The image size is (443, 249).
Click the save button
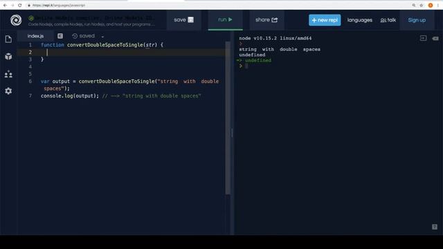point(183,20)
